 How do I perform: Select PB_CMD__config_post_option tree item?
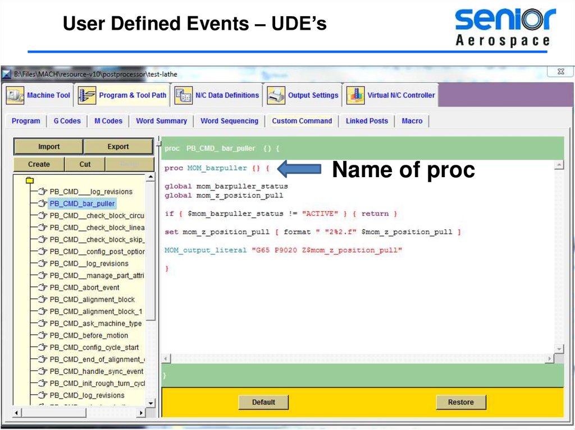tap(97, 251)
